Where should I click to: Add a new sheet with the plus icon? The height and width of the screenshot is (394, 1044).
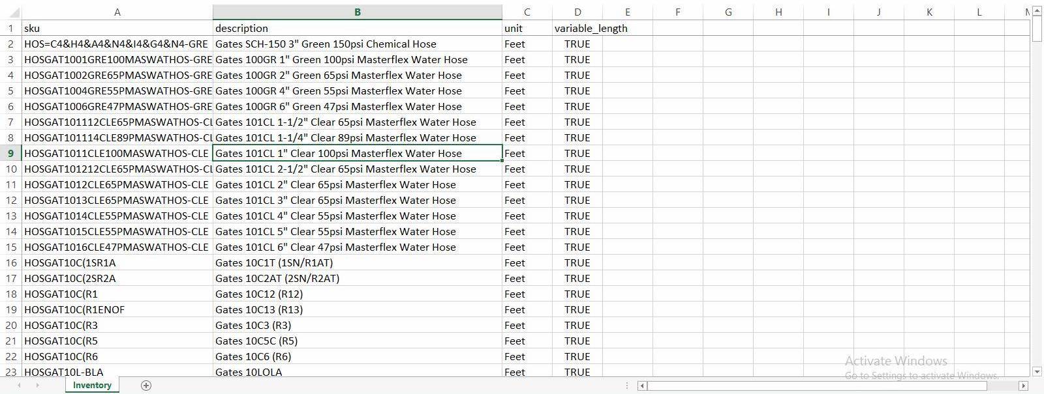click(146, 386)
